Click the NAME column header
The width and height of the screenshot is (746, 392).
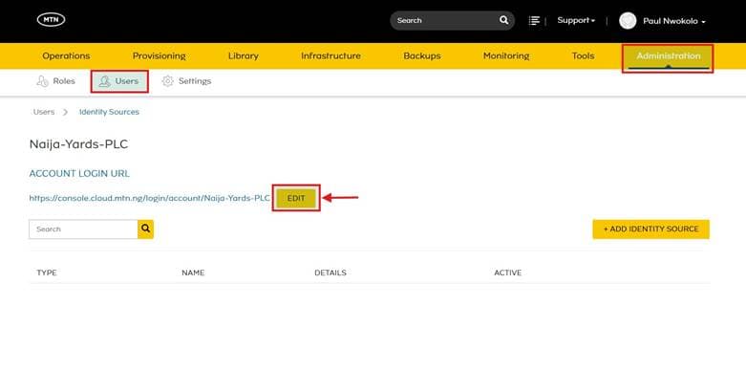tap(193, 272)
